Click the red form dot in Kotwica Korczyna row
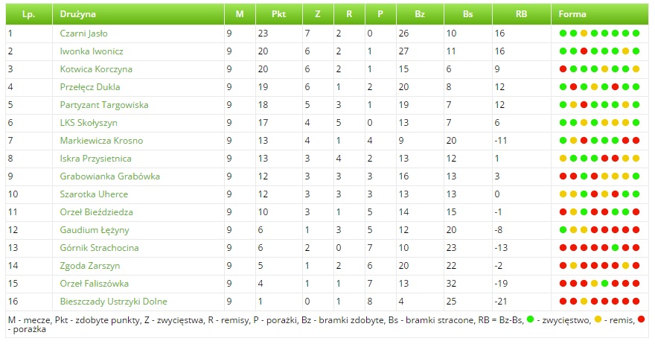 click(x=563, y=69)
